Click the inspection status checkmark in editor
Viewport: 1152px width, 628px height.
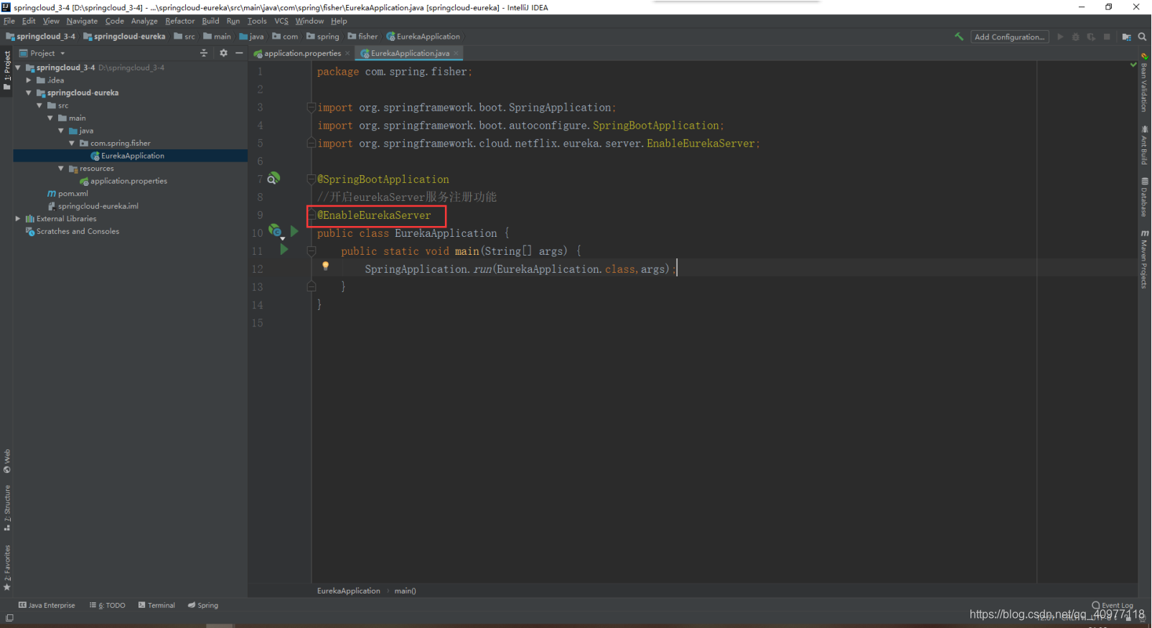coord(1133,65)
